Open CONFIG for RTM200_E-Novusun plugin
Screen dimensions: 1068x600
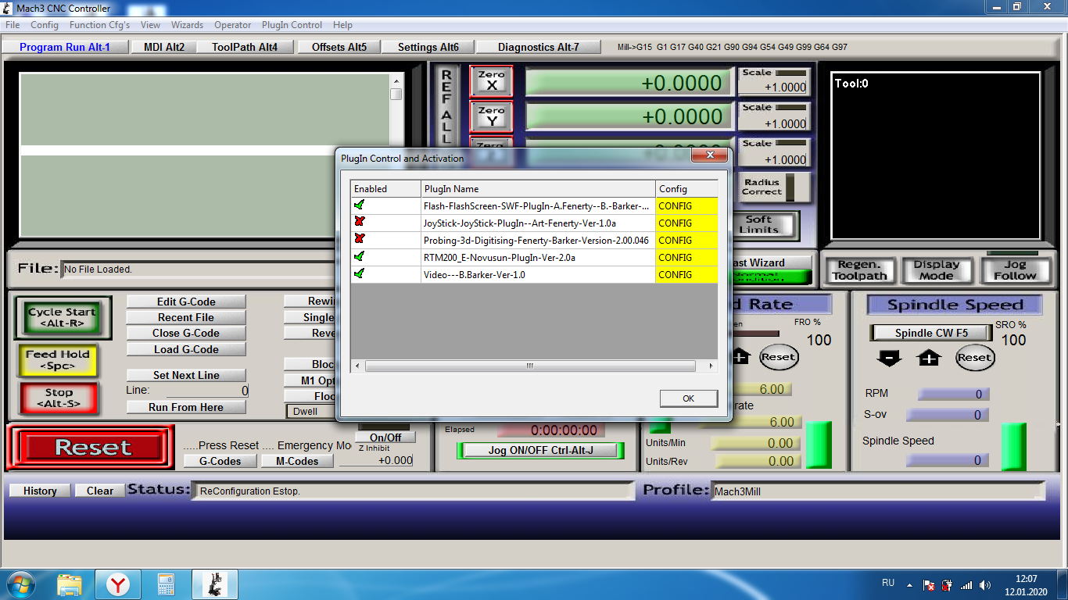coord(686,258)
